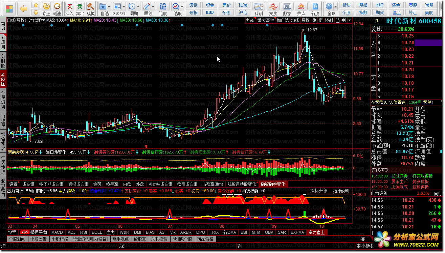Toggle 复权 in chart header
This screenshot has height=253, width=445.
[x=306, y=20]
